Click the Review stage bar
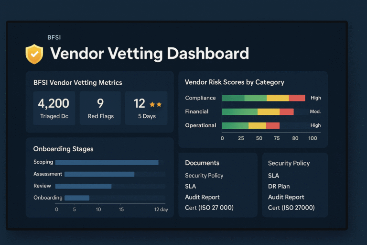 pyautogui.click(x=88, y=186)
